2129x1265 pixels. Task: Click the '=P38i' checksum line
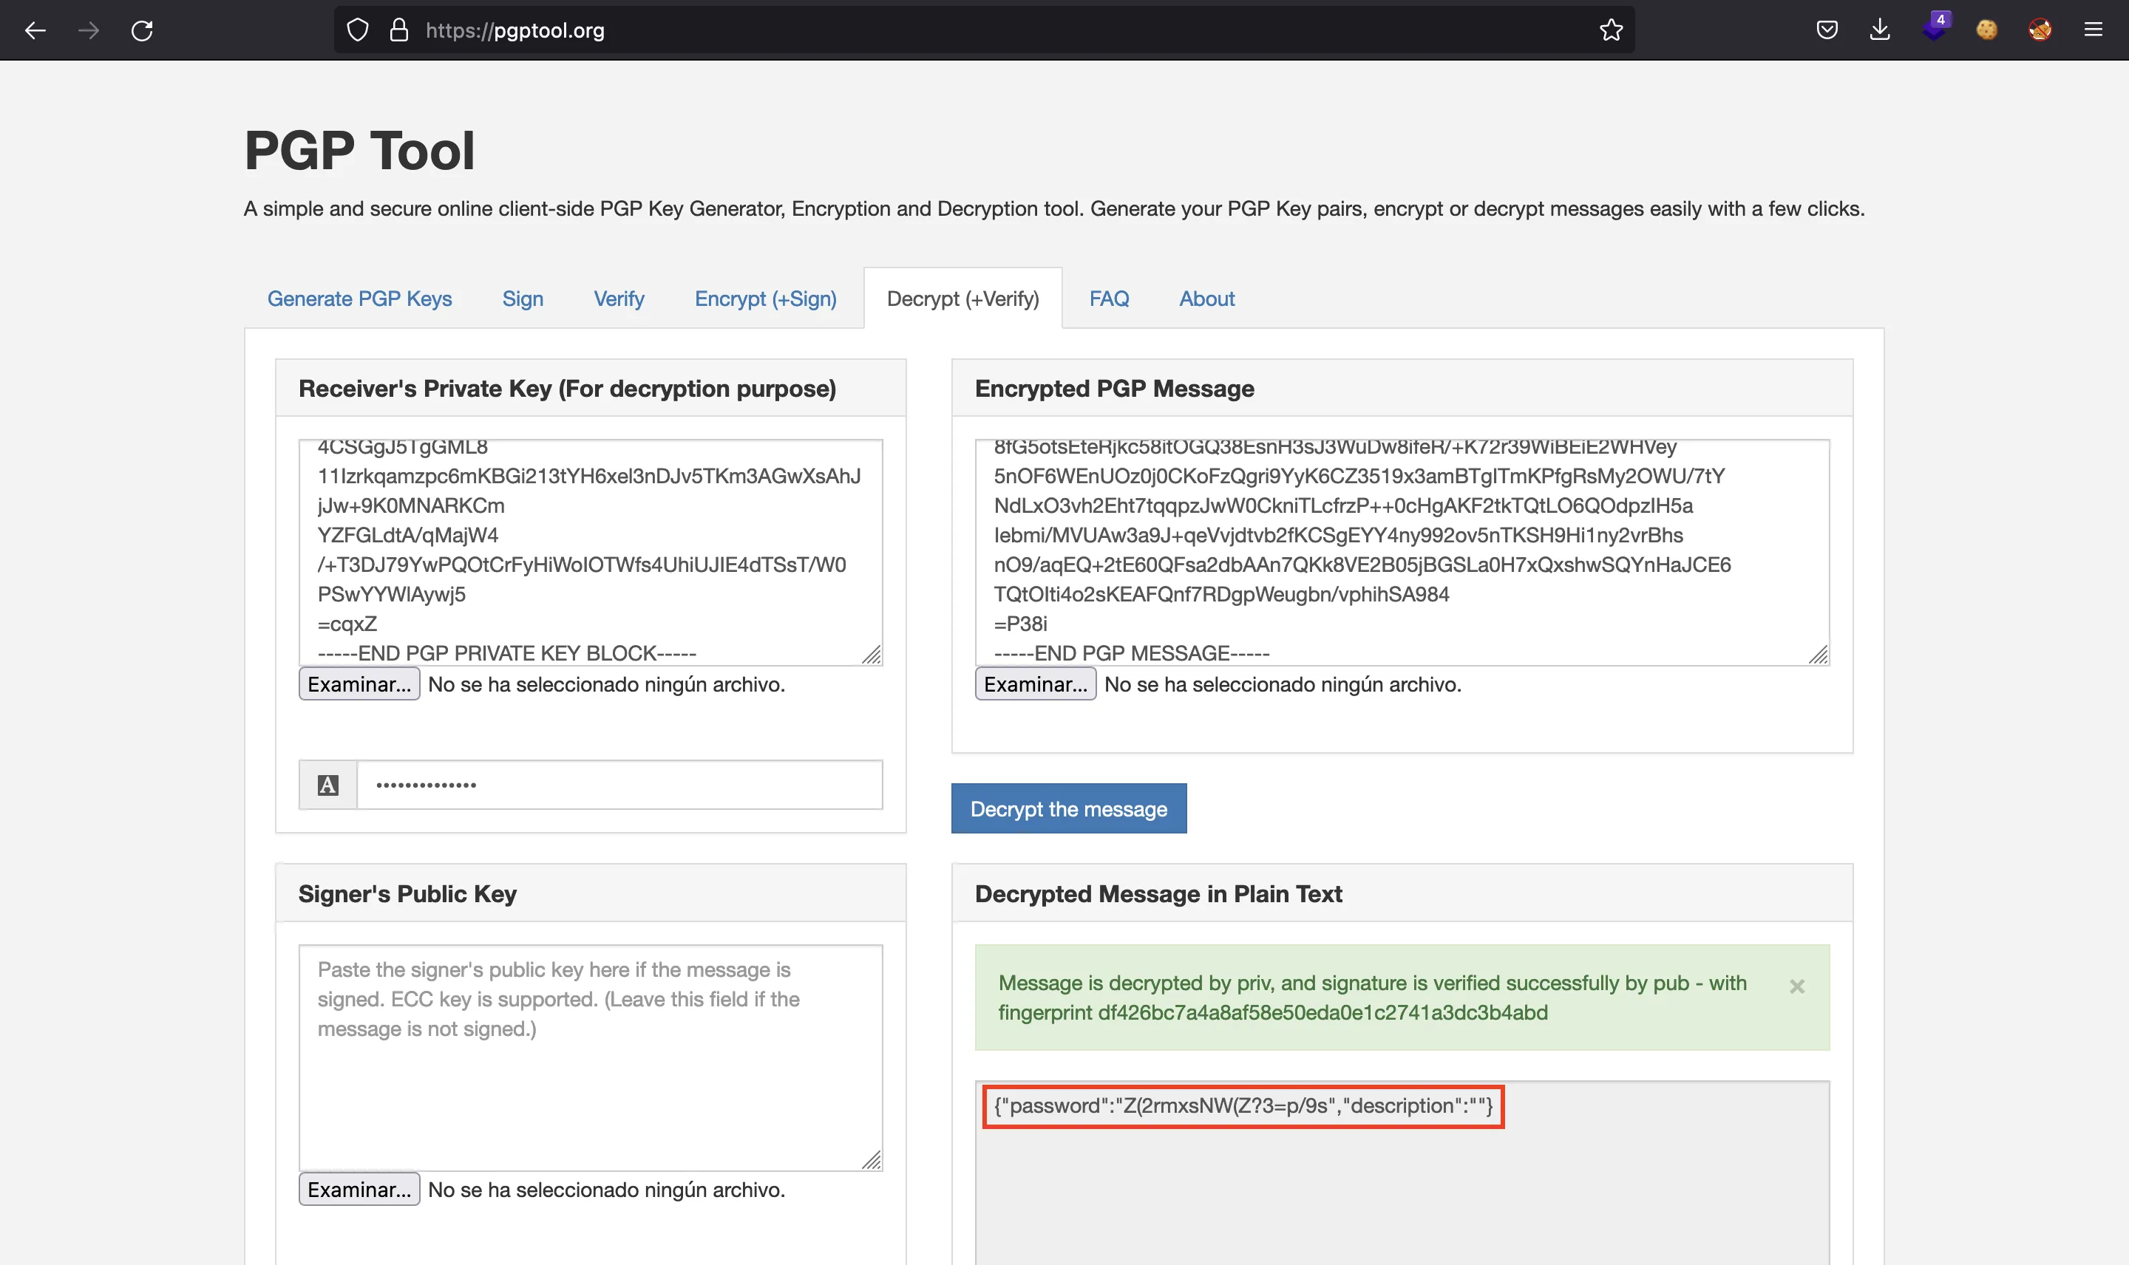(x=1019, y=624)
